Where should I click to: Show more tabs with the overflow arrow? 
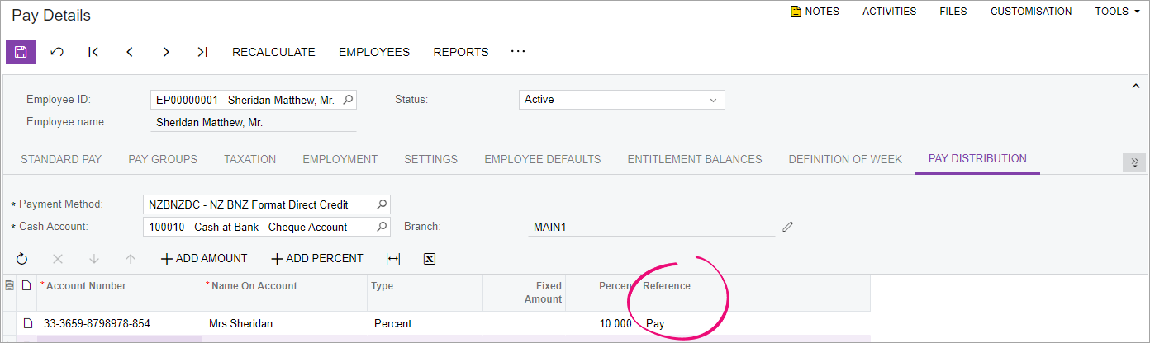[x=1134, y=162]
